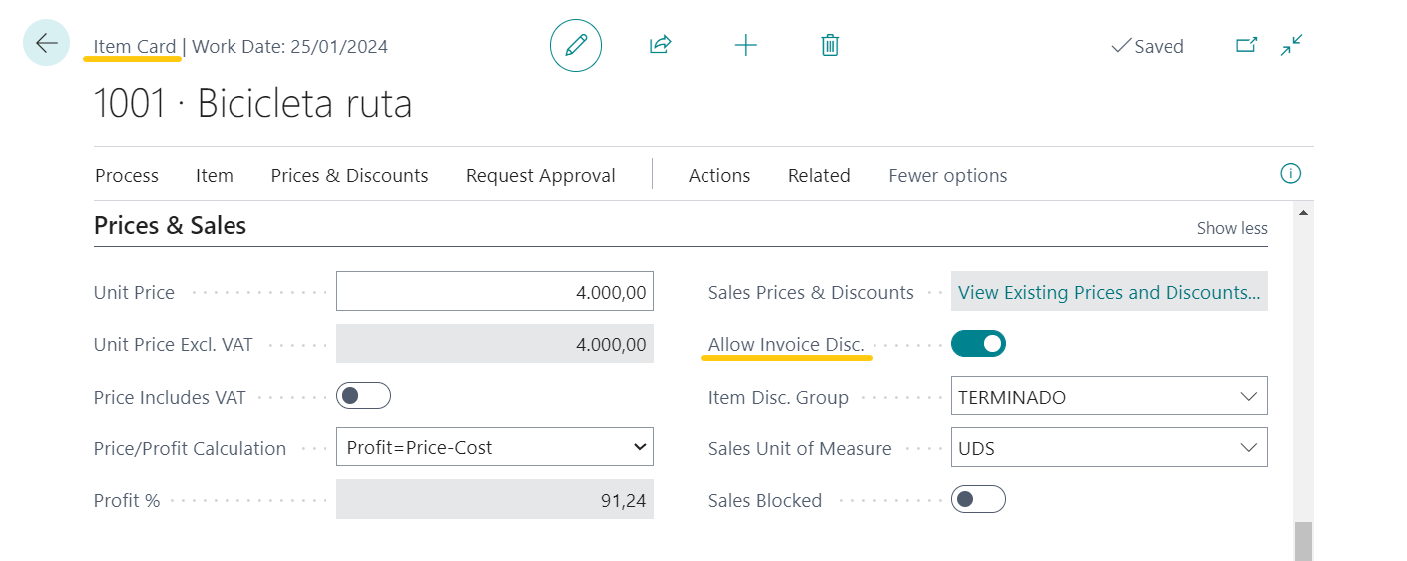Collapse the Prices & Sales section header

[x=171, y=226]
